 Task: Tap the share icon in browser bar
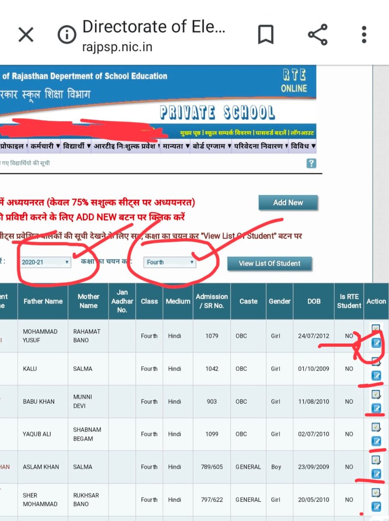(x=317, y=35)
